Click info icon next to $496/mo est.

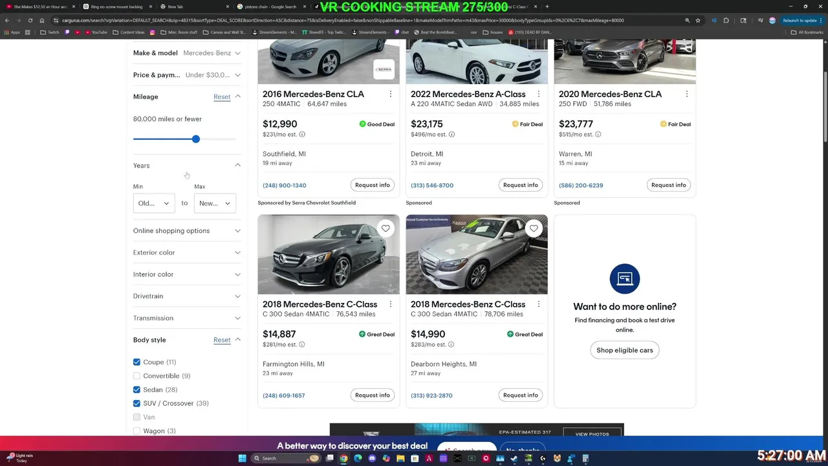click(452, 135)
